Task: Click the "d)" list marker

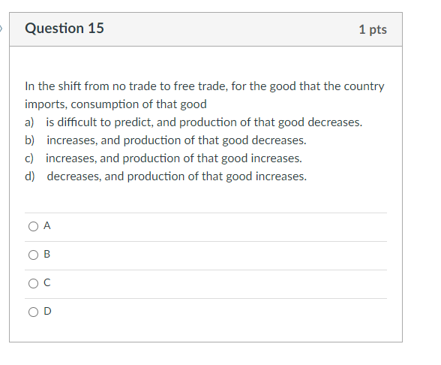Action: pyautogui.click(x=30, y=176)
